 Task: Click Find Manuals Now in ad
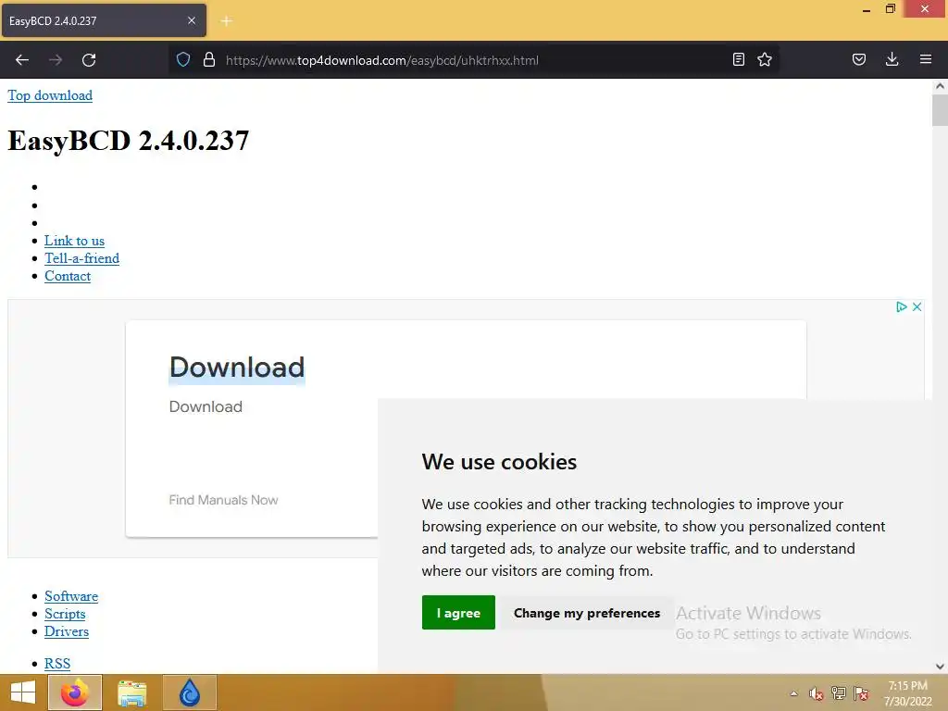tap(223, 500)
